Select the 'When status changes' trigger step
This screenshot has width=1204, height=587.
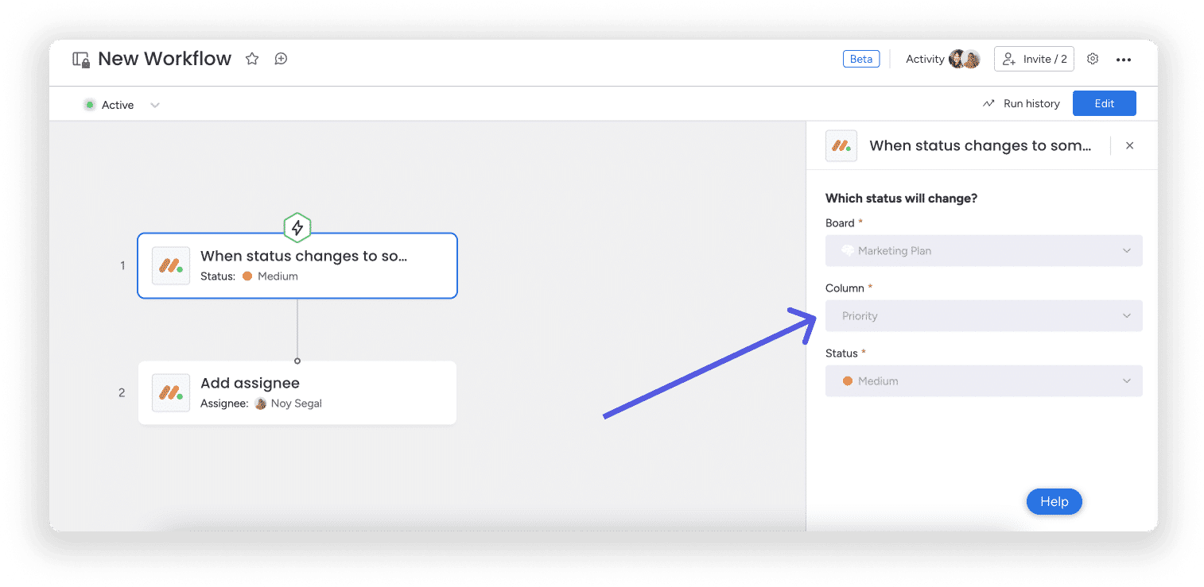pos(297,265)
